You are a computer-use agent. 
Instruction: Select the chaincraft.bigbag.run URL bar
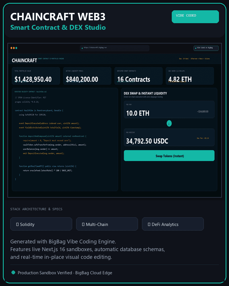click(x=114, y=48)
